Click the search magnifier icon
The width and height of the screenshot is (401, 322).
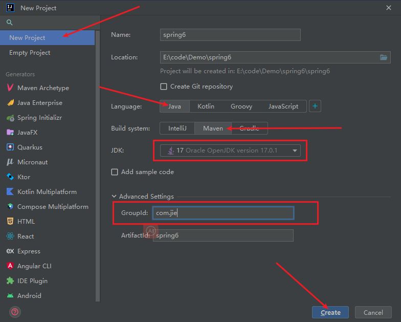[9, 23]
